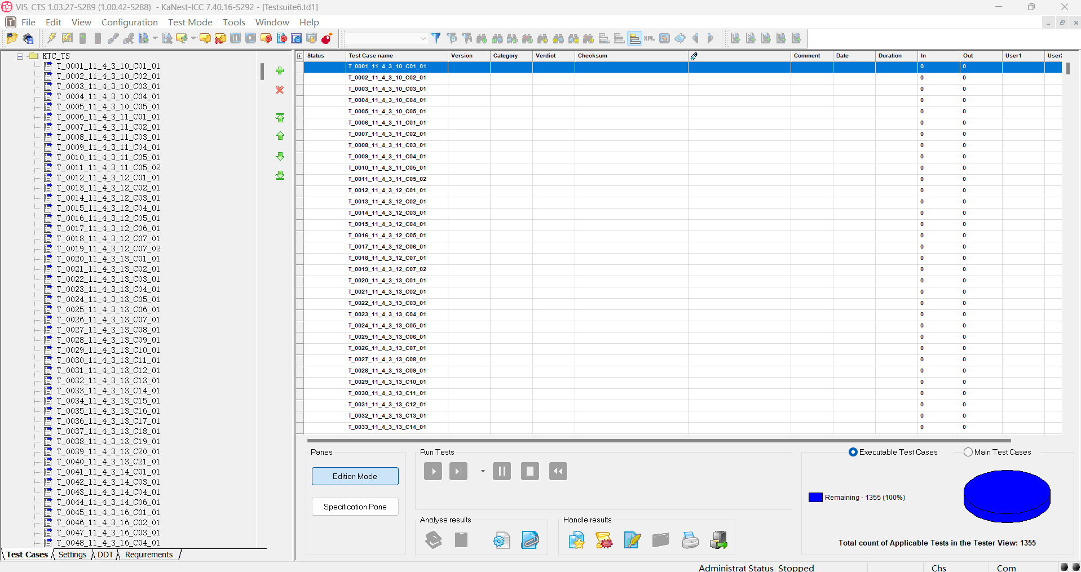Expand the grid columns plus box

[x=300, y=56]
